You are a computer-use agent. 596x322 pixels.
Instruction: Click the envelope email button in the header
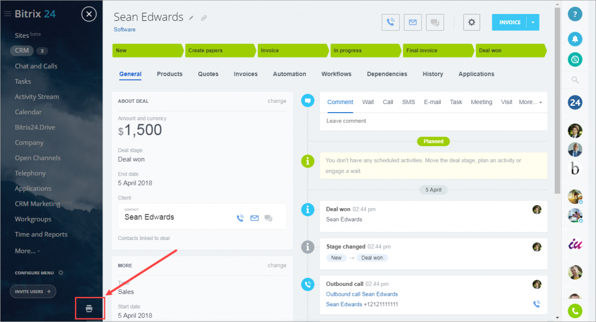413,23
